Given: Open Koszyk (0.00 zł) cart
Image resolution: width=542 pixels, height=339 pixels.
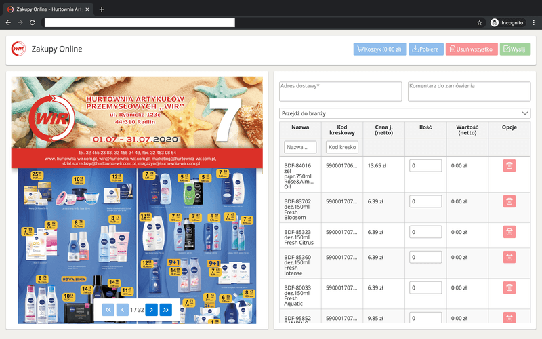Looking at the screenshot, I should pos(380,49).
